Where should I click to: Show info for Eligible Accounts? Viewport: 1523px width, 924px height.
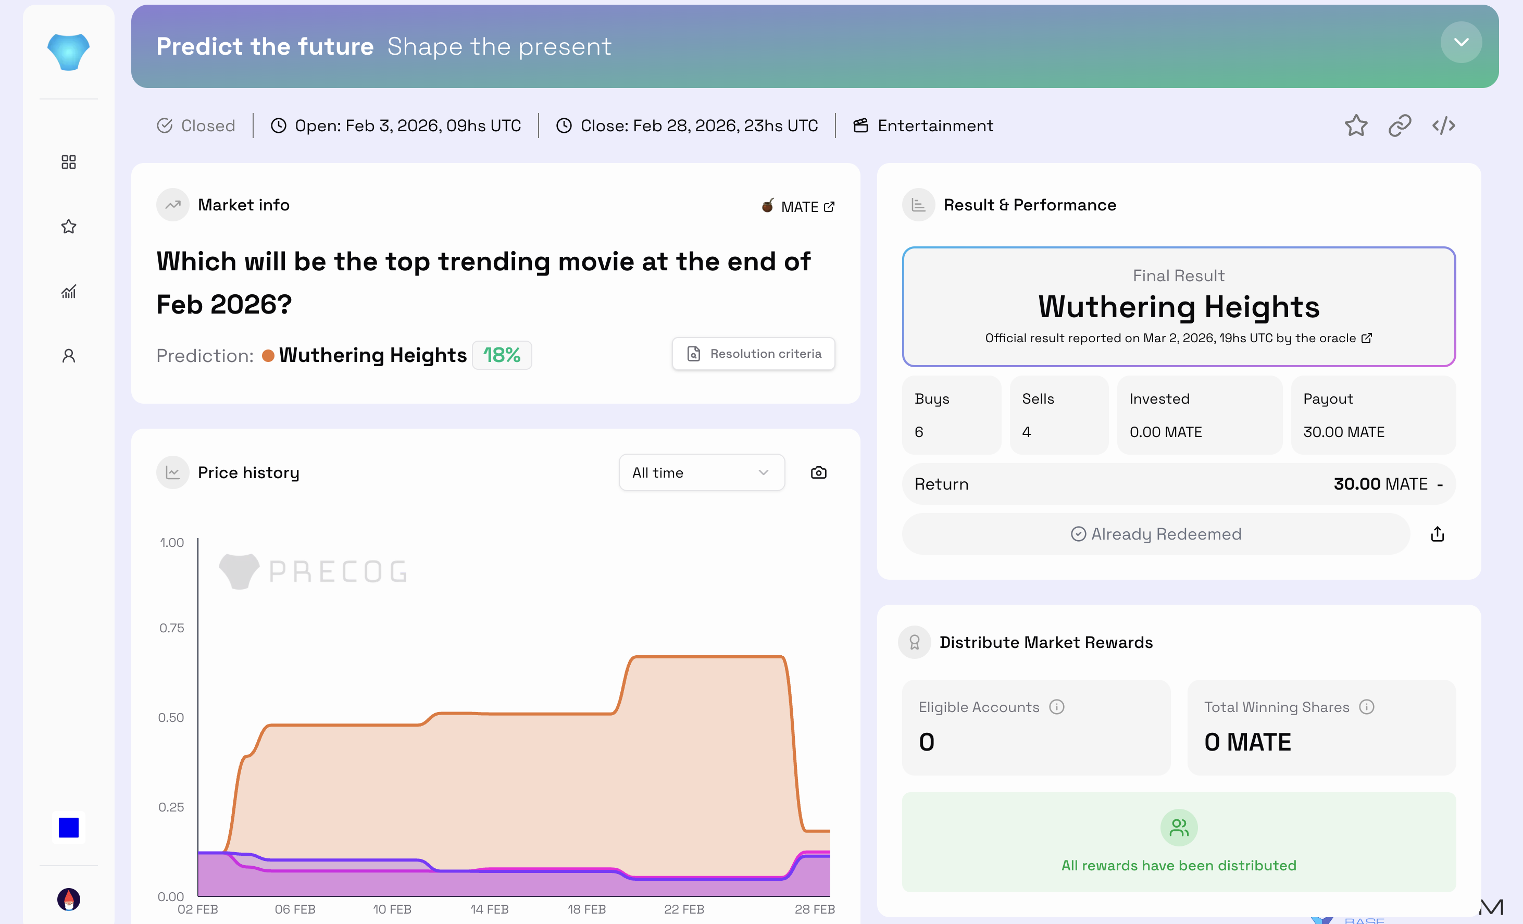(x=1056, y=706)
